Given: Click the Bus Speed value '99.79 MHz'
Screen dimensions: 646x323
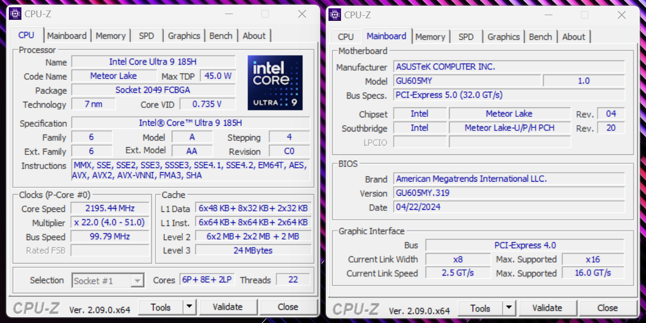Looking at the screenshot, I should click(x=110, y=237).
